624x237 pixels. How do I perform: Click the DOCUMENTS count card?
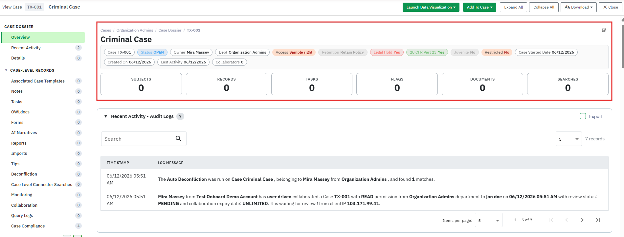(x=482, y=84)
